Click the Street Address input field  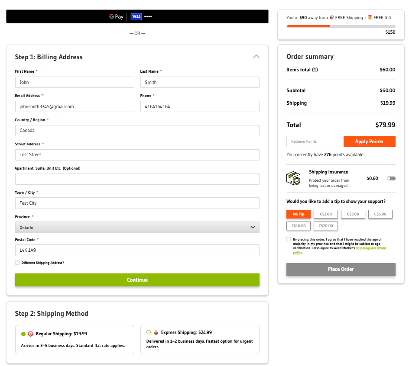[x=137, y=155]
